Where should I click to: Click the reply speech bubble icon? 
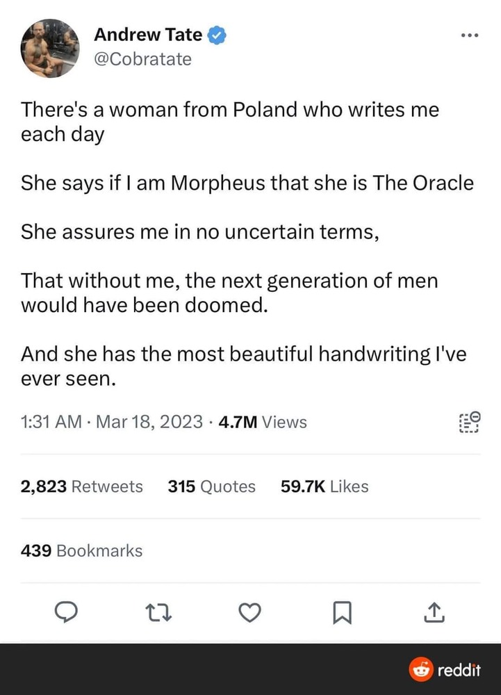click(x=66, y=612)
